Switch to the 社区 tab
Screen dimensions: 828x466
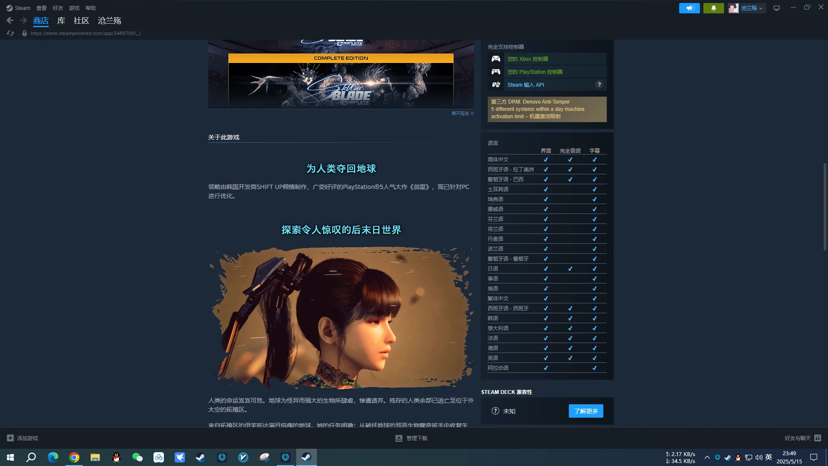coord(81,21)
